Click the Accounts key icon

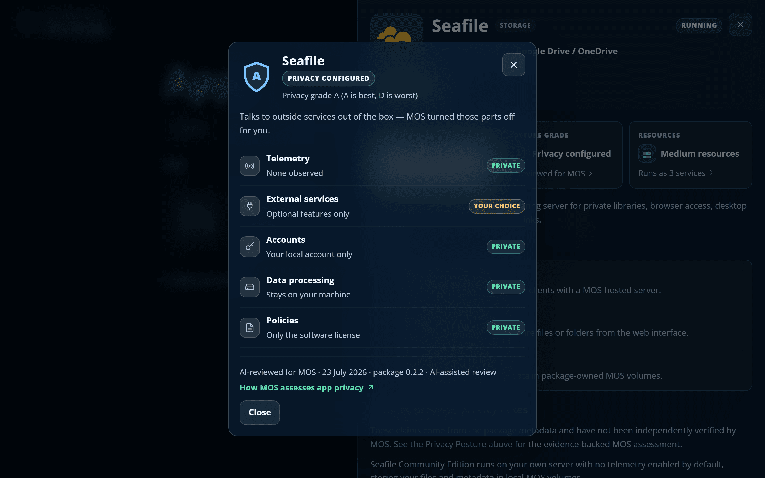250,247
